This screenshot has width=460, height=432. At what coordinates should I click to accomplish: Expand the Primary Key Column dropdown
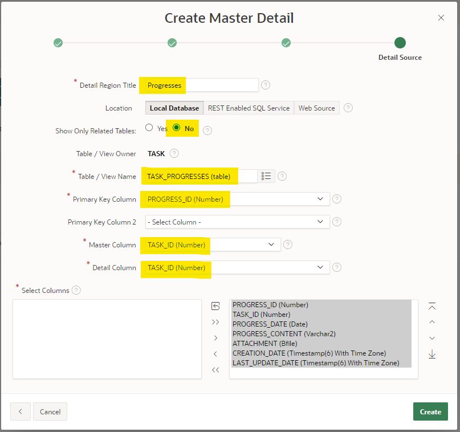318,199
